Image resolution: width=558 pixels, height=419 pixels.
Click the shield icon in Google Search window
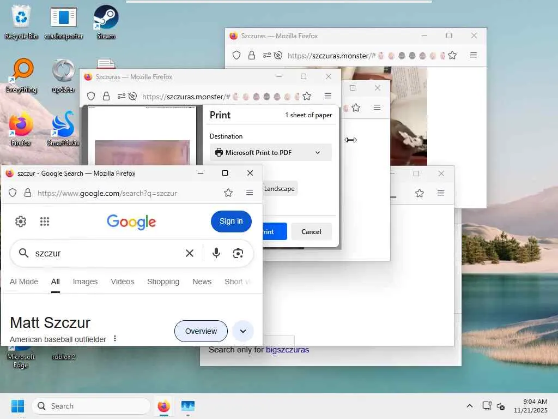coord(13,193)
